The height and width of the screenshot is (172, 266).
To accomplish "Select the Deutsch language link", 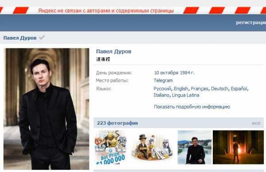I will tap(219, 88).
